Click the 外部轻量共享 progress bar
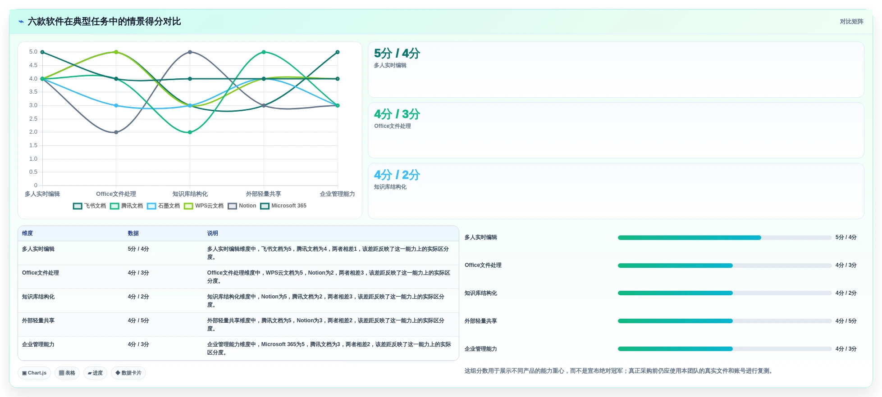The height and width of the screenshot is (397, 882). 725,321
